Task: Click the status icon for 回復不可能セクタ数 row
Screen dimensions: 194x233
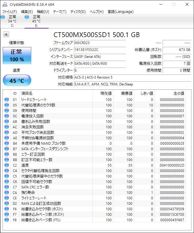Action: pos(7,182)
